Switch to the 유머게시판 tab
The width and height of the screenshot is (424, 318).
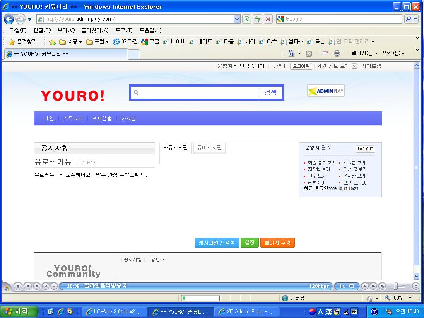[209, 148]
